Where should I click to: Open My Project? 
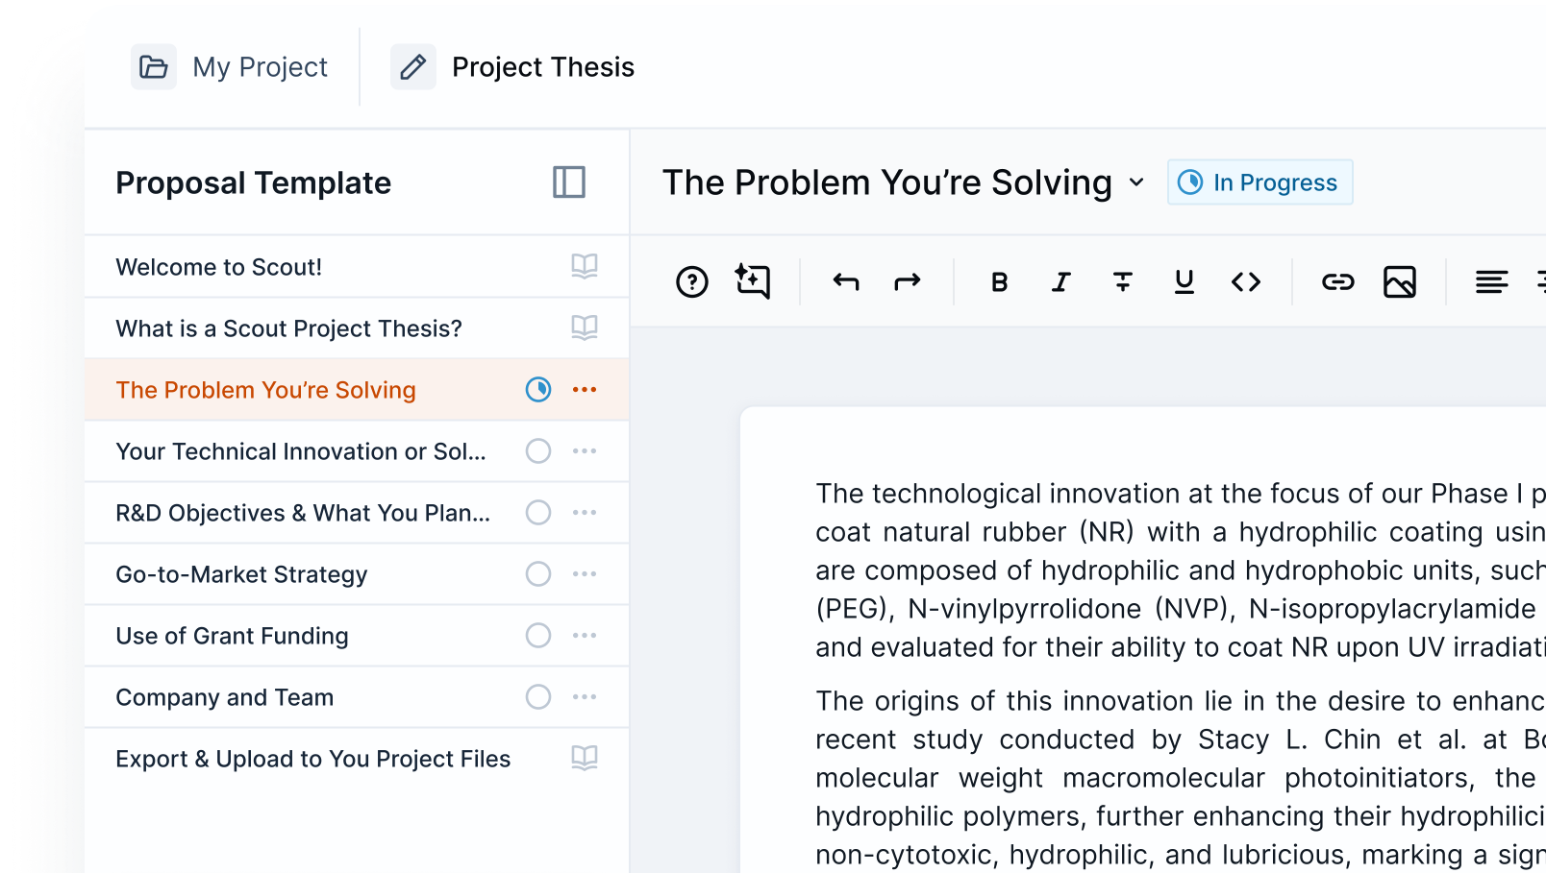click(x=233, y=66)
